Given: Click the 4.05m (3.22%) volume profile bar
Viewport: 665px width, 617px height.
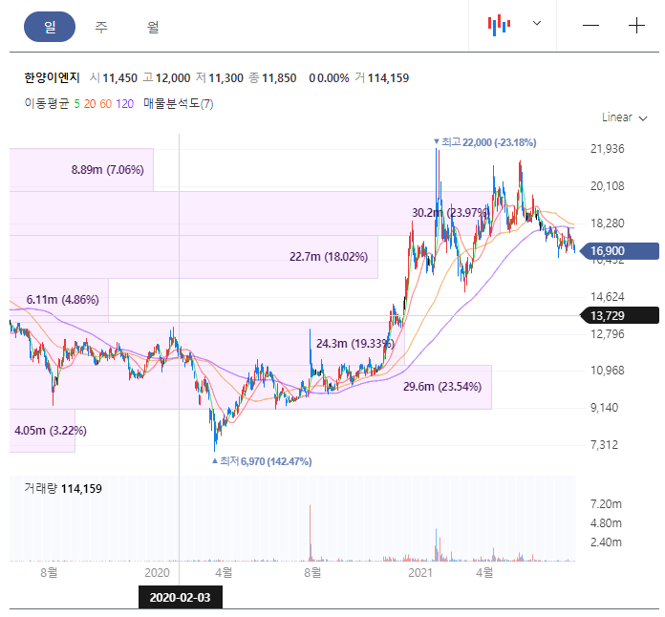Looking at the screenshot, I should [x=42, y=431].
